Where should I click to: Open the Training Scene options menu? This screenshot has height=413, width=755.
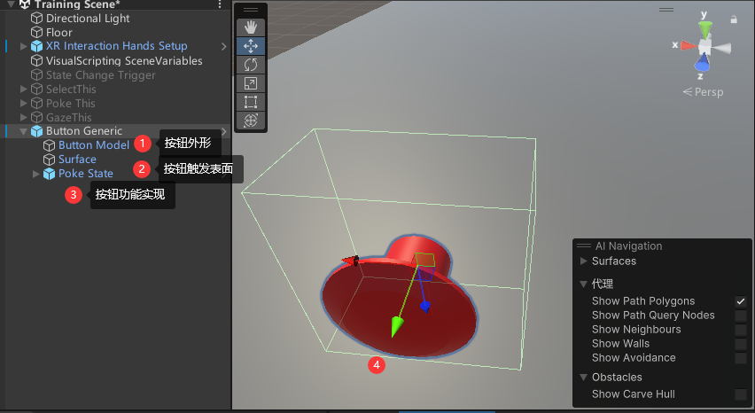(220, 4)
